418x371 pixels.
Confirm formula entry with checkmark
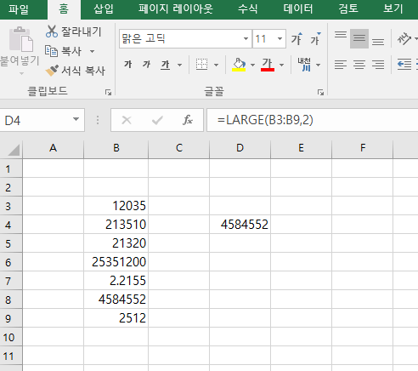[157, 120]
